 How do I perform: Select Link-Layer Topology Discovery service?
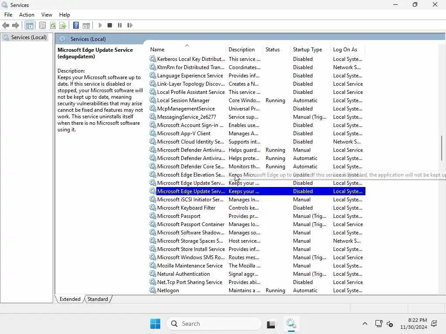coord(257,84)
